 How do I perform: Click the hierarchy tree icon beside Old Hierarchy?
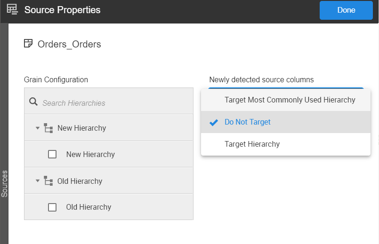[x=48, y=181]
